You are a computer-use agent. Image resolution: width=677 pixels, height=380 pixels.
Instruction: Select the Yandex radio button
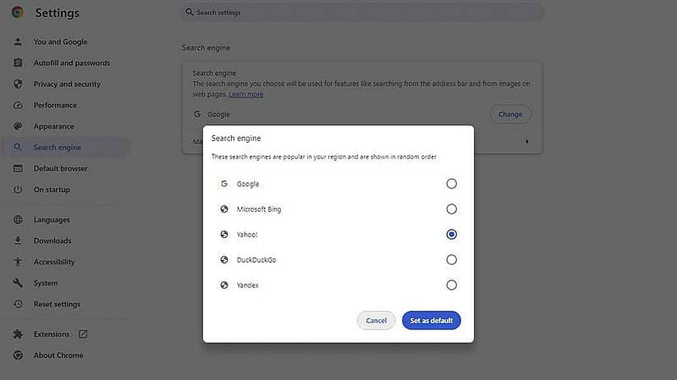point(451,285)
